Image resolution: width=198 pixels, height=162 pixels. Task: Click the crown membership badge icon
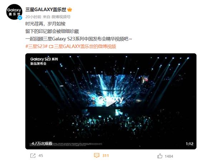pos(70,10)
